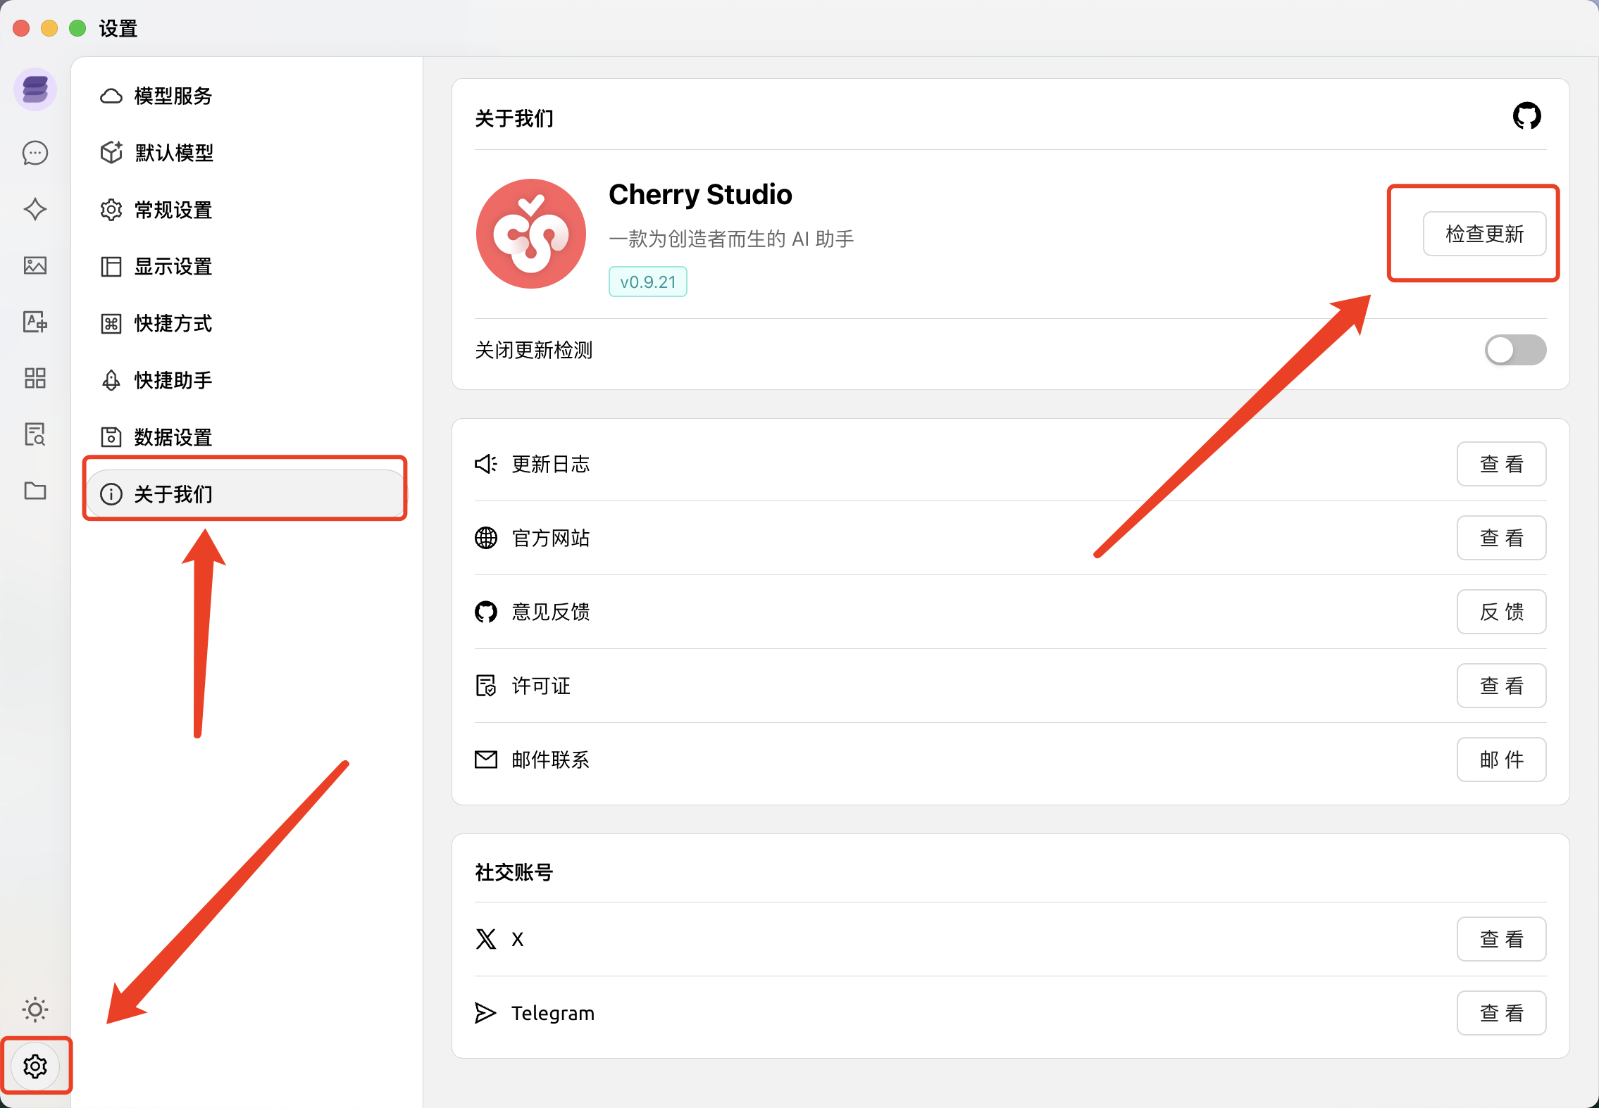This screenshot has height=1108, width=1599.
Task: Click the 检查更新 button
Action: click(1484, 234)
